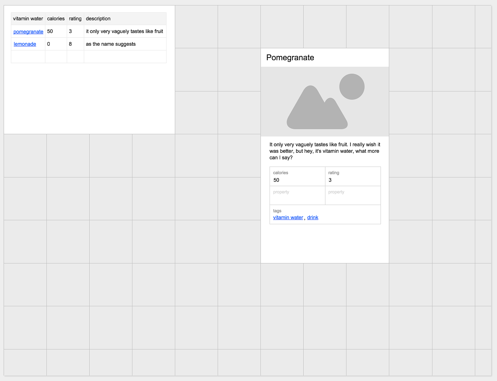Edit the rating value 3 on the card
497x381 pixels.
coord(330,180)
